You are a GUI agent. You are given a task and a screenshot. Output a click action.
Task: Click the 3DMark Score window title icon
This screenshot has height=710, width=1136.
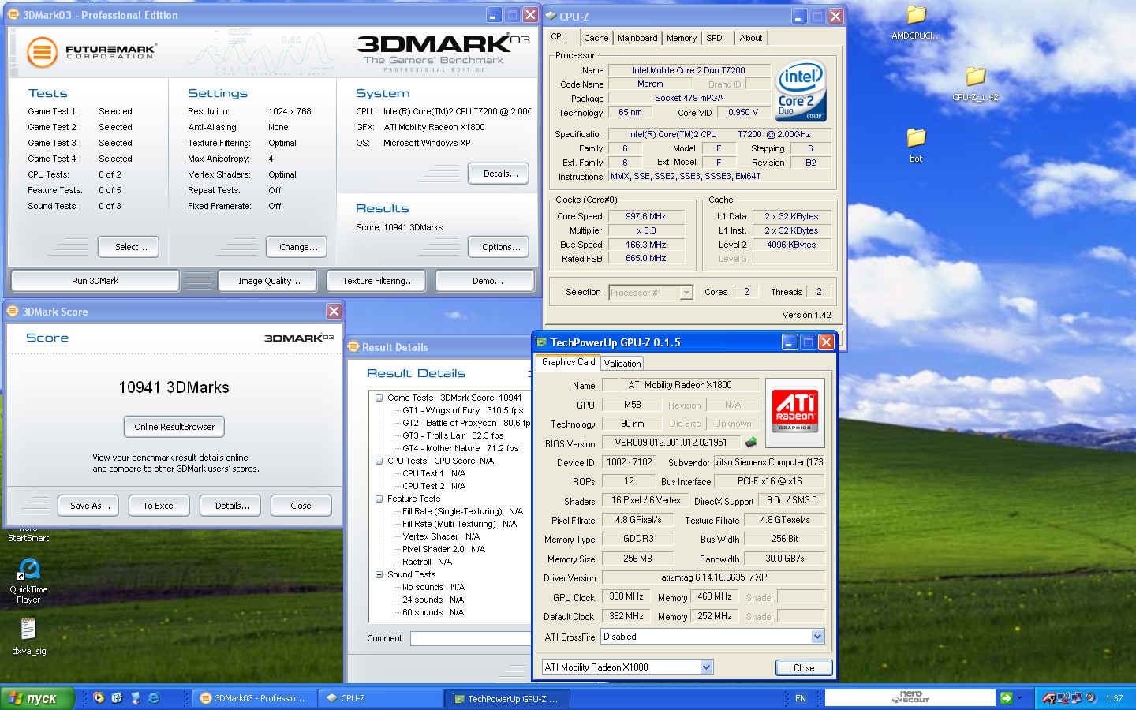[13, 312]
